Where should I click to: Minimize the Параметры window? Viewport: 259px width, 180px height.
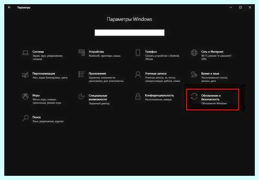point(231,8)
